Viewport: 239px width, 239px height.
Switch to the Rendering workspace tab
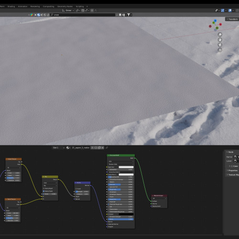click(x=35, y=6)
